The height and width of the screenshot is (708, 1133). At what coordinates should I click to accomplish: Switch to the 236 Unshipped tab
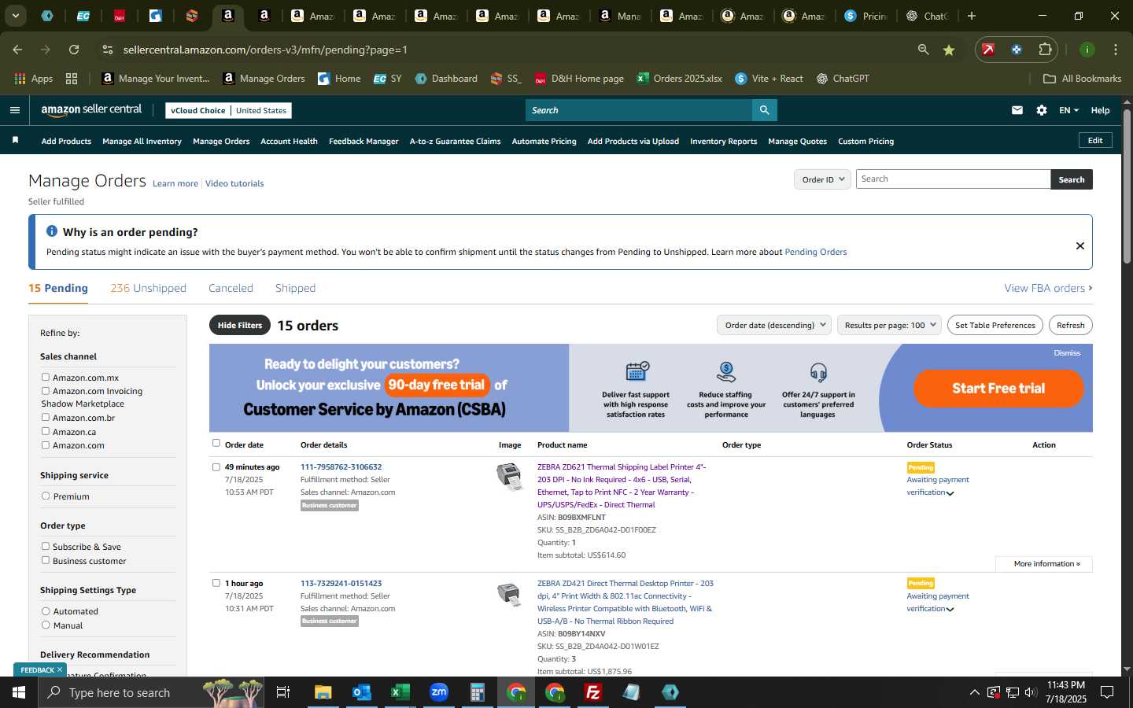point(148,288)
